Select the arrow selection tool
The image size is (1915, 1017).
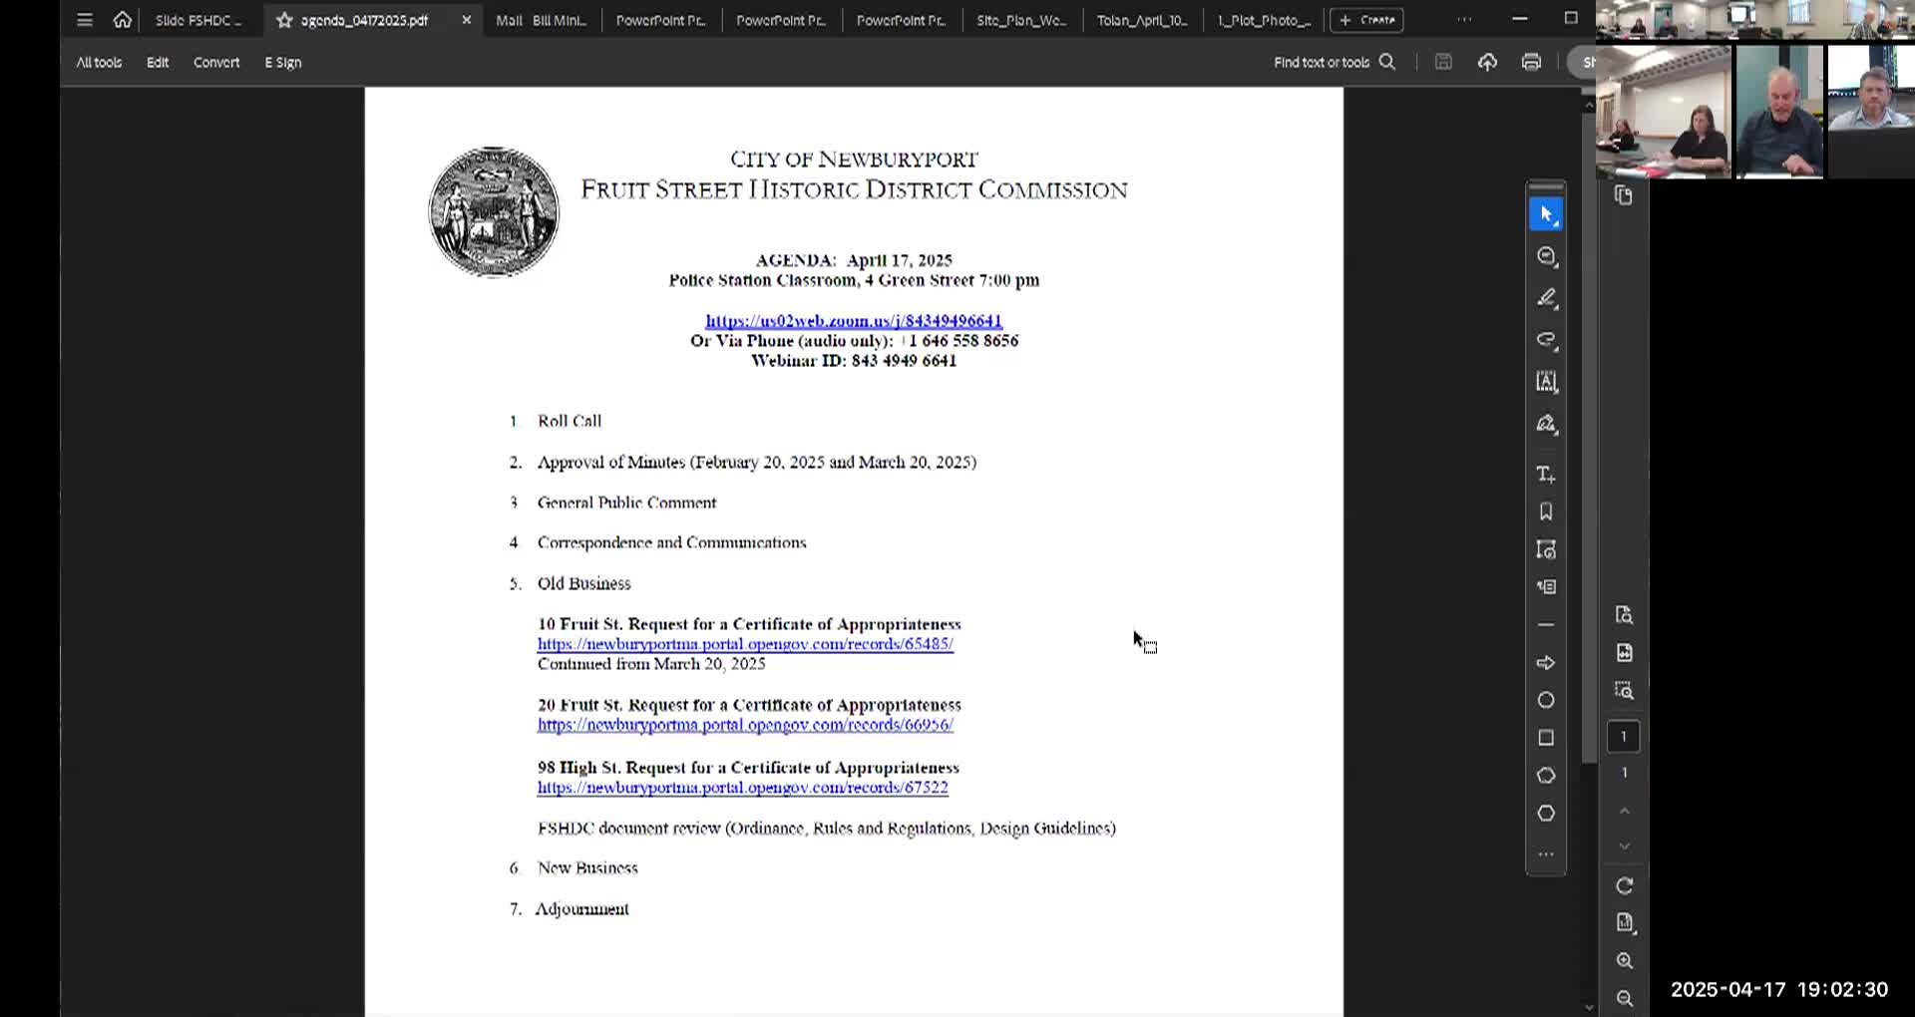tap(1546, 214)
